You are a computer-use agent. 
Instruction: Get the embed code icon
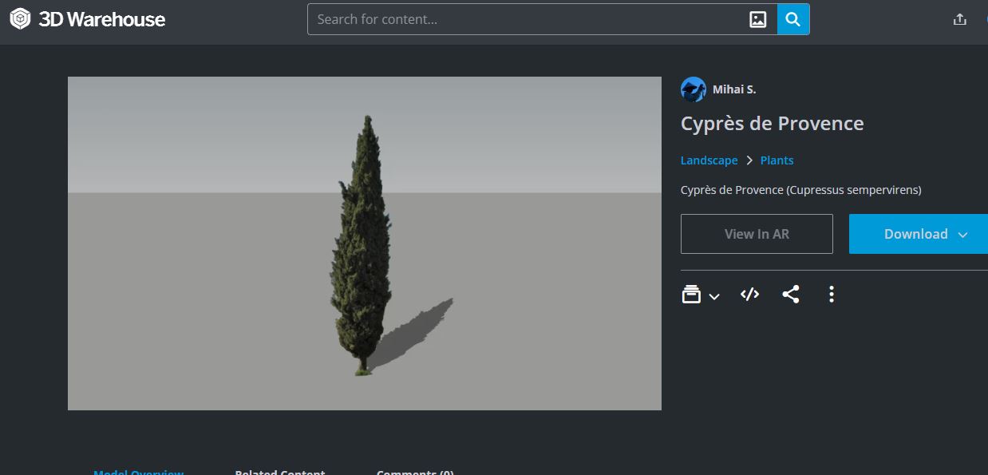coord(749,295)
